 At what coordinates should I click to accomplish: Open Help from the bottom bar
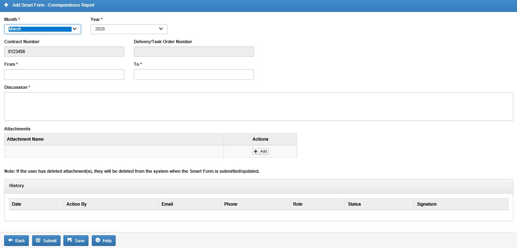(x=103, y=241)
